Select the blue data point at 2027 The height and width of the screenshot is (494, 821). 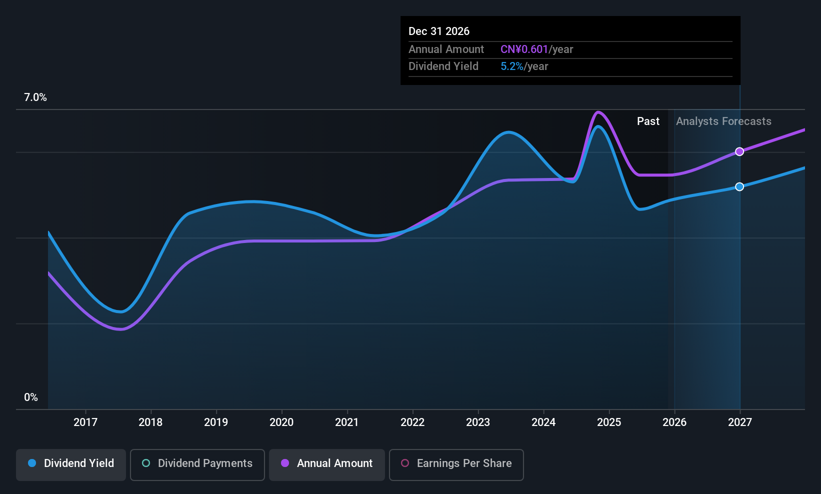point(739,186)
